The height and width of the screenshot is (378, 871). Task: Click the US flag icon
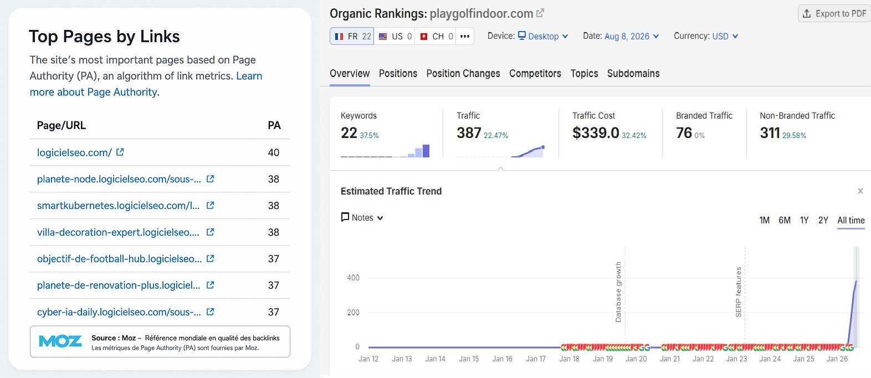pyautogui.click(x=383, y=37)
